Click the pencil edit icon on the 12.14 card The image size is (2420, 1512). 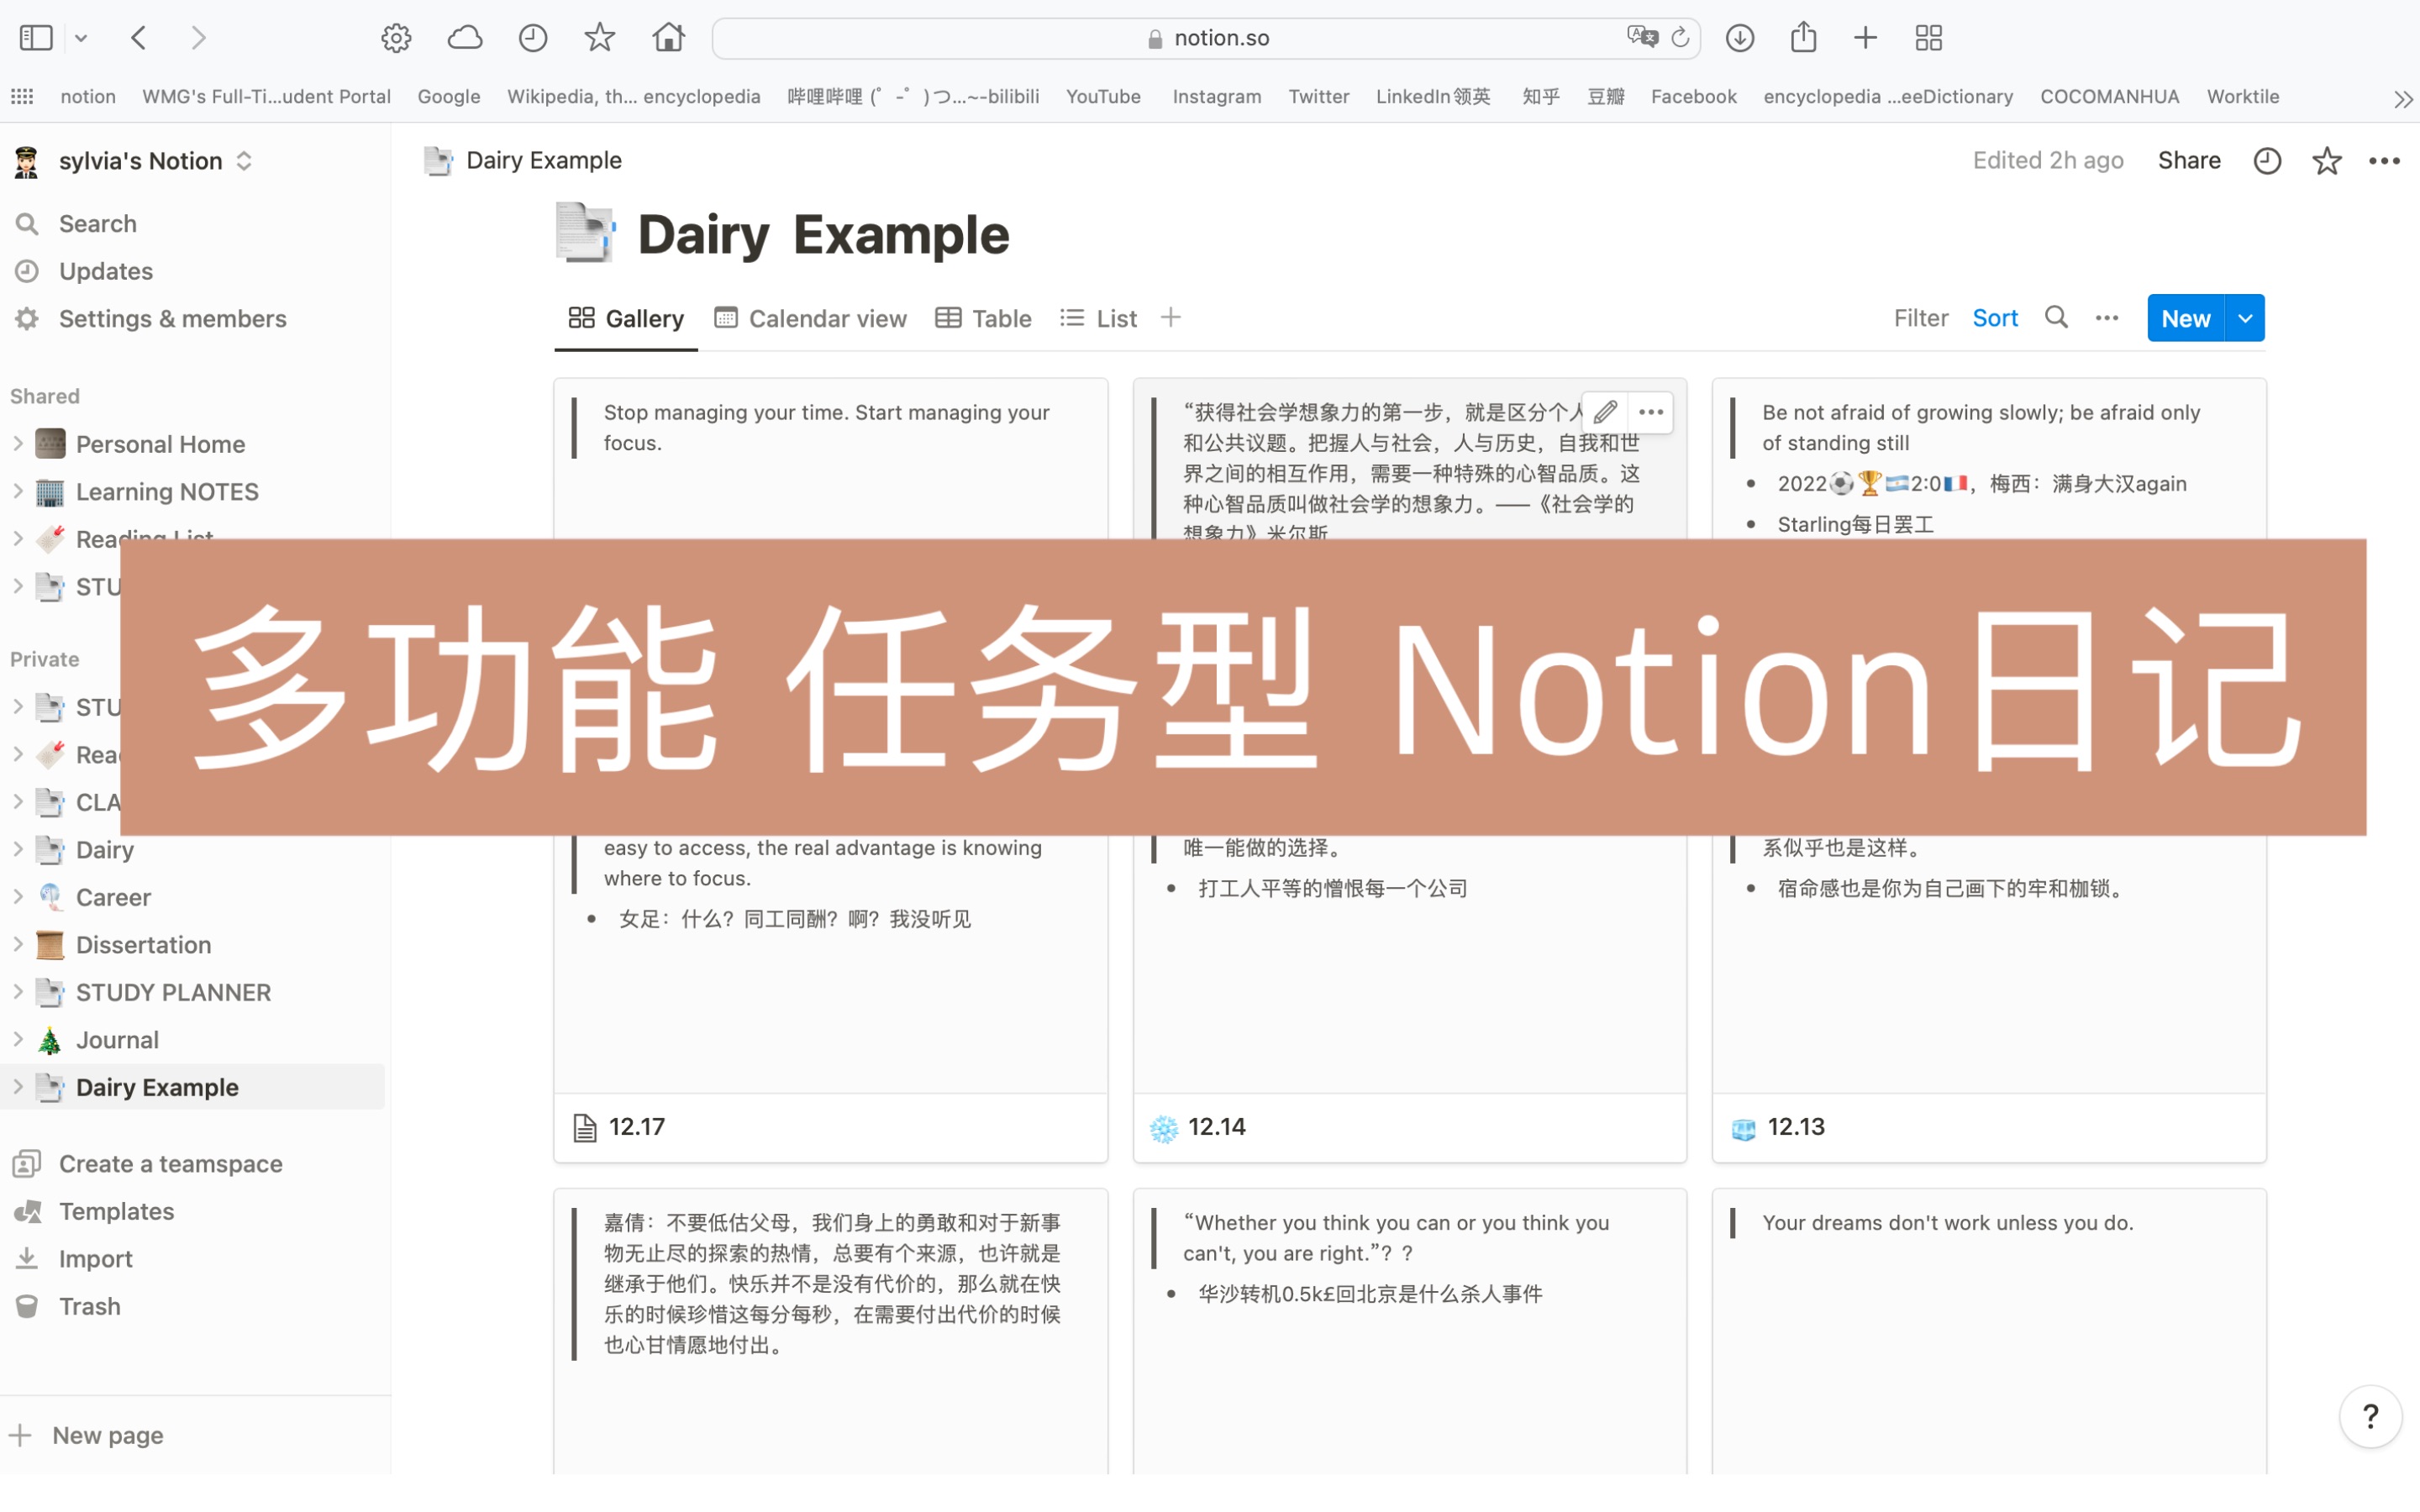[1604, 412]
